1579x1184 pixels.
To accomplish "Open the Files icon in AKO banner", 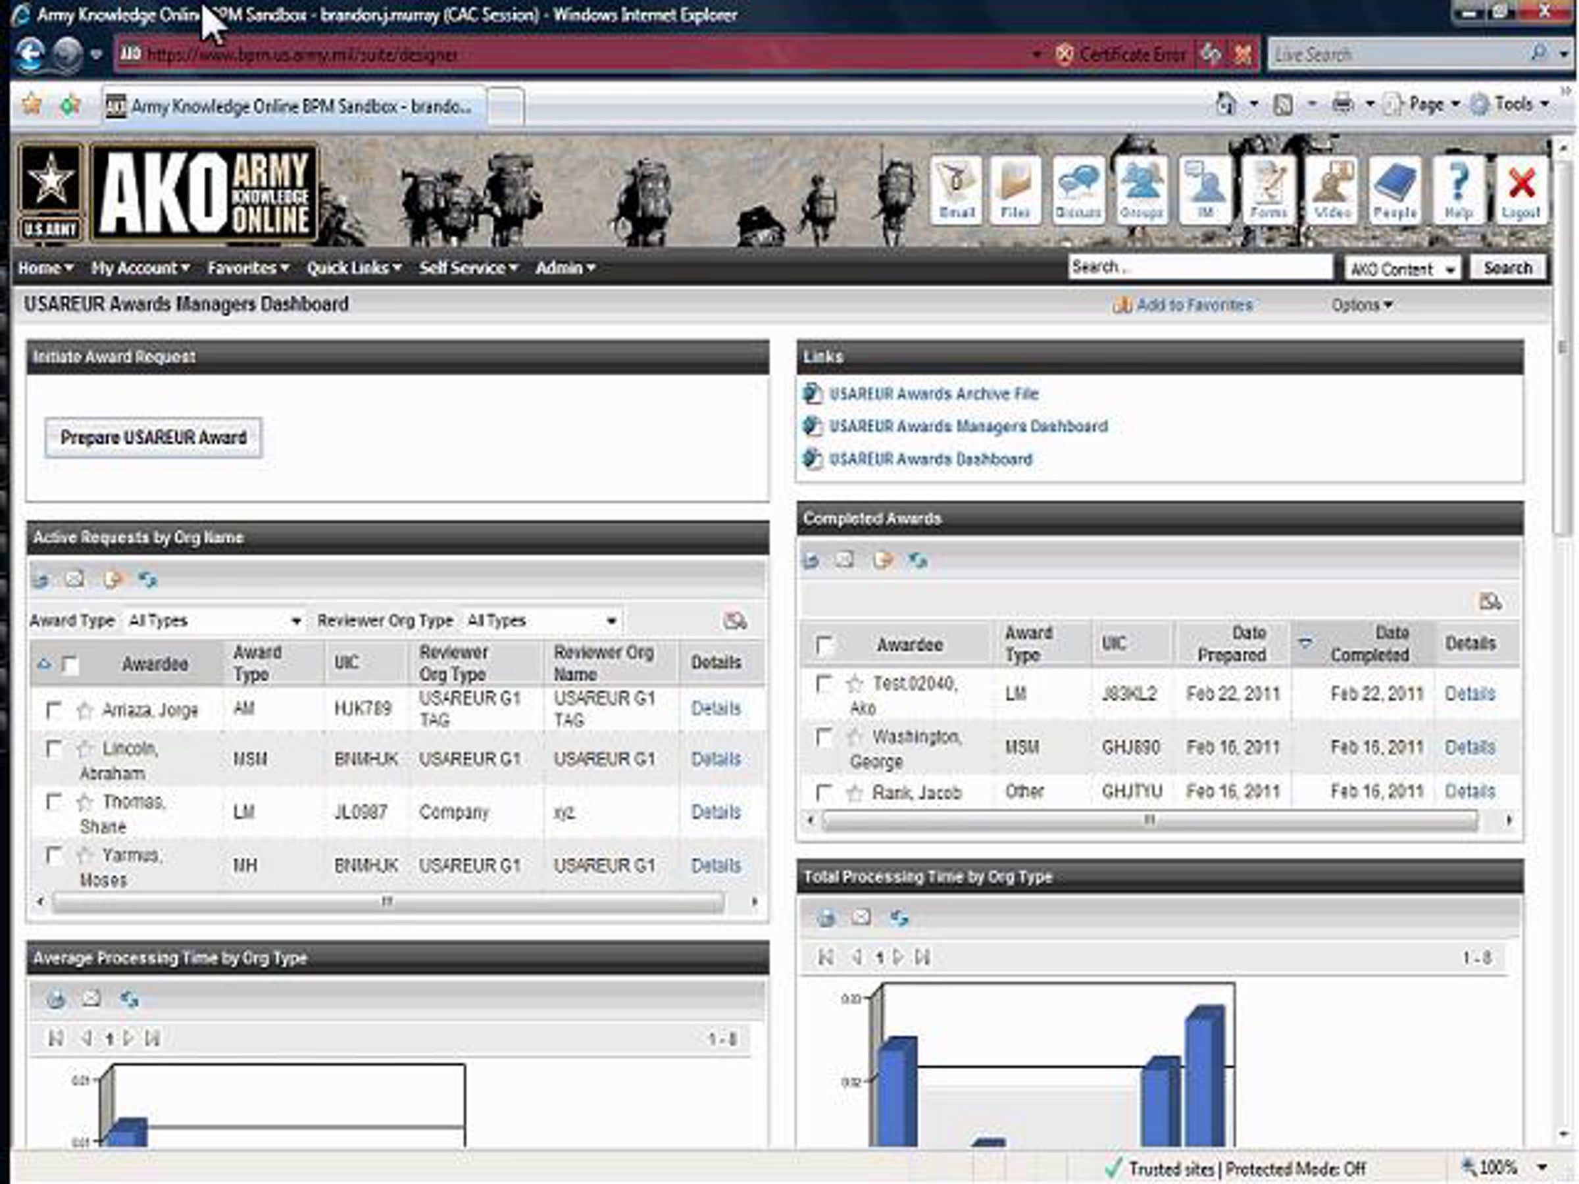I will point(1015,188).
